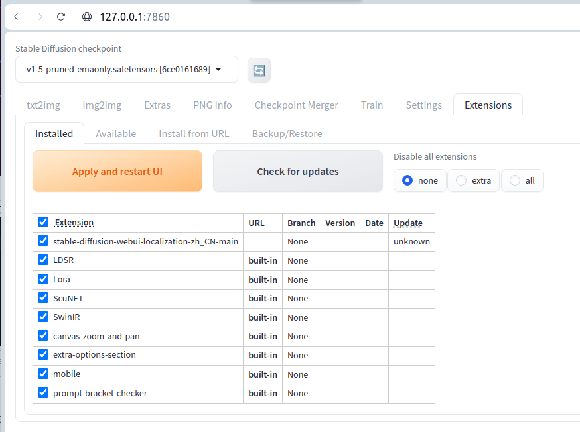Click the browser forward arrow
Viewport: 580px width, 432px height.
click(x=40, y=17)
